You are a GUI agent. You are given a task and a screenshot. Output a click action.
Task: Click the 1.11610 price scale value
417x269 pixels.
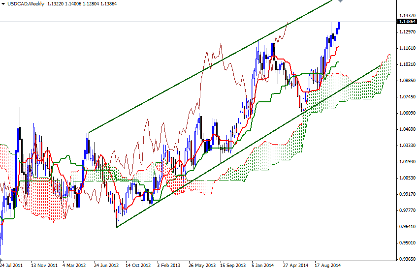(x=407, y=48)
